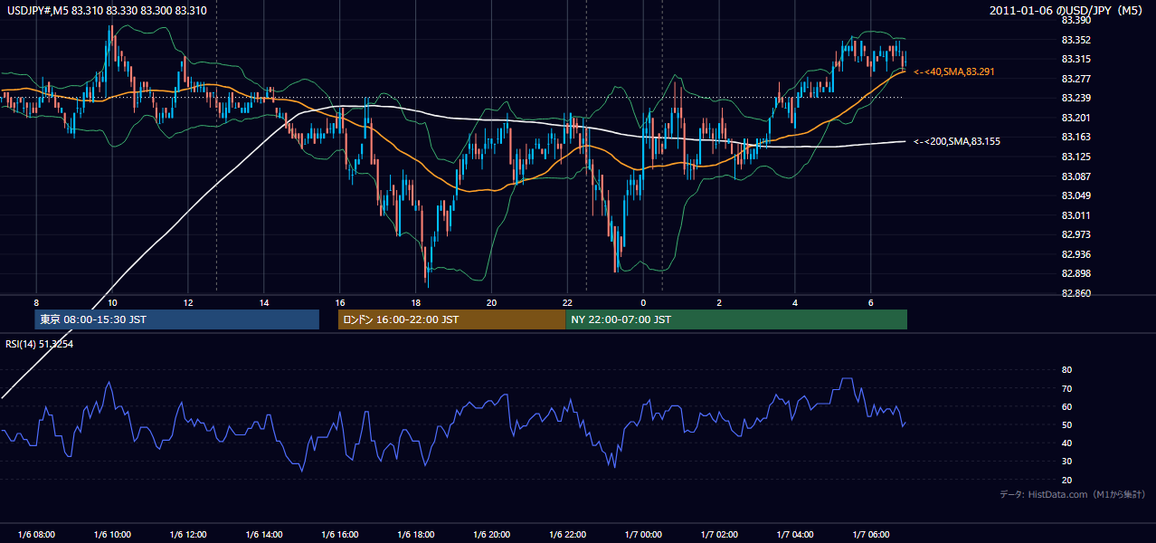
Task: Click the 1/6 08:00 time label
Action: [36, 535]
